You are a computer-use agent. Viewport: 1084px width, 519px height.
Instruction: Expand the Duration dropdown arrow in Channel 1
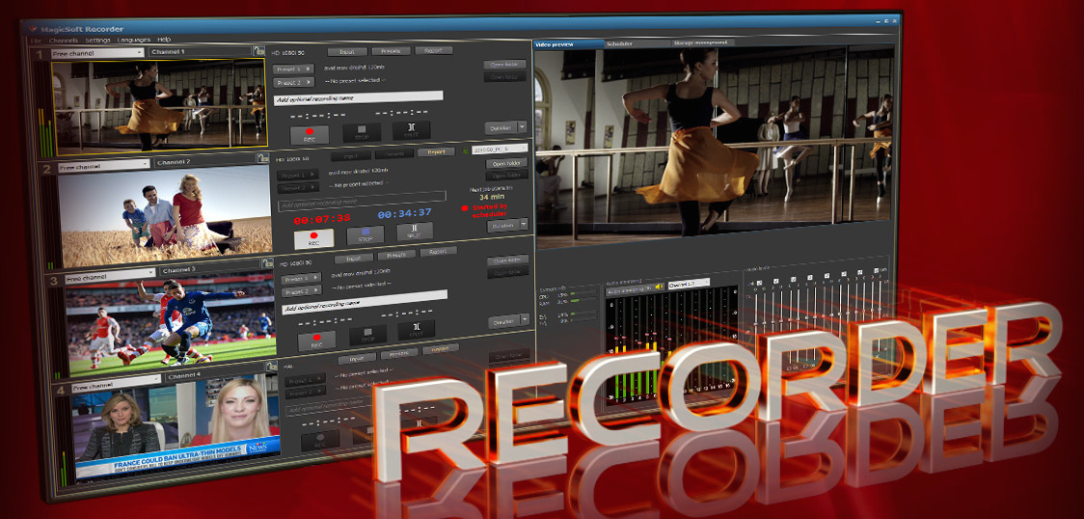[522, 127]
